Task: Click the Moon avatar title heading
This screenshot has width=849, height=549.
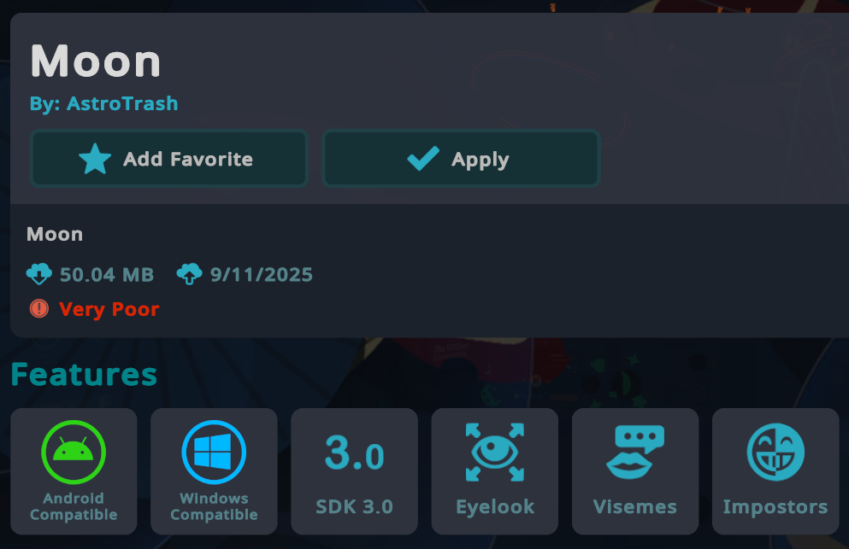Action: tap(96, 61)
